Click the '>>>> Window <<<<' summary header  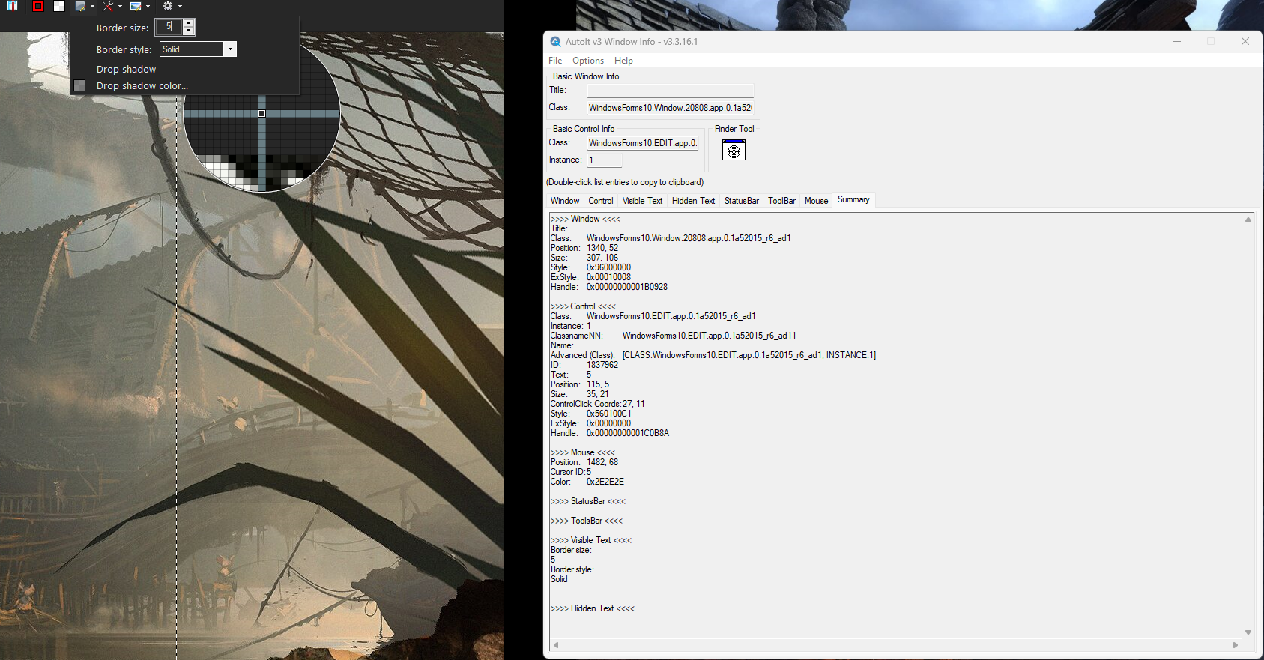click(x=585, y=219)
